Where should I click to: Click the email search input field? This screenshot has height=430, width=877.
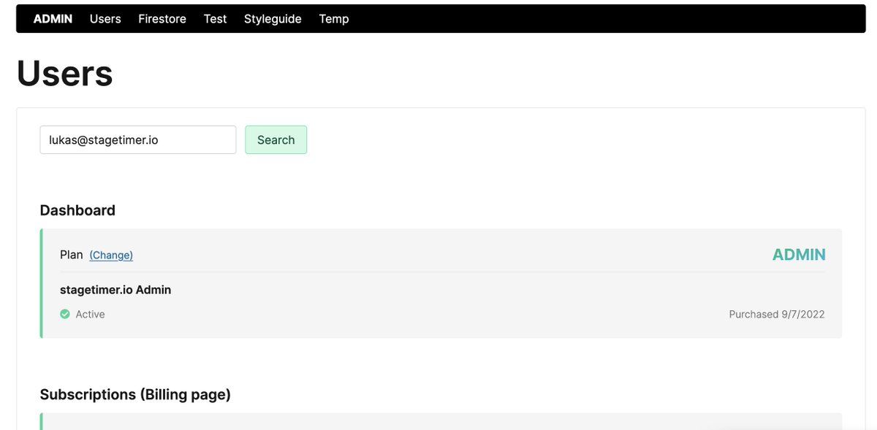(x=138, y=140)
